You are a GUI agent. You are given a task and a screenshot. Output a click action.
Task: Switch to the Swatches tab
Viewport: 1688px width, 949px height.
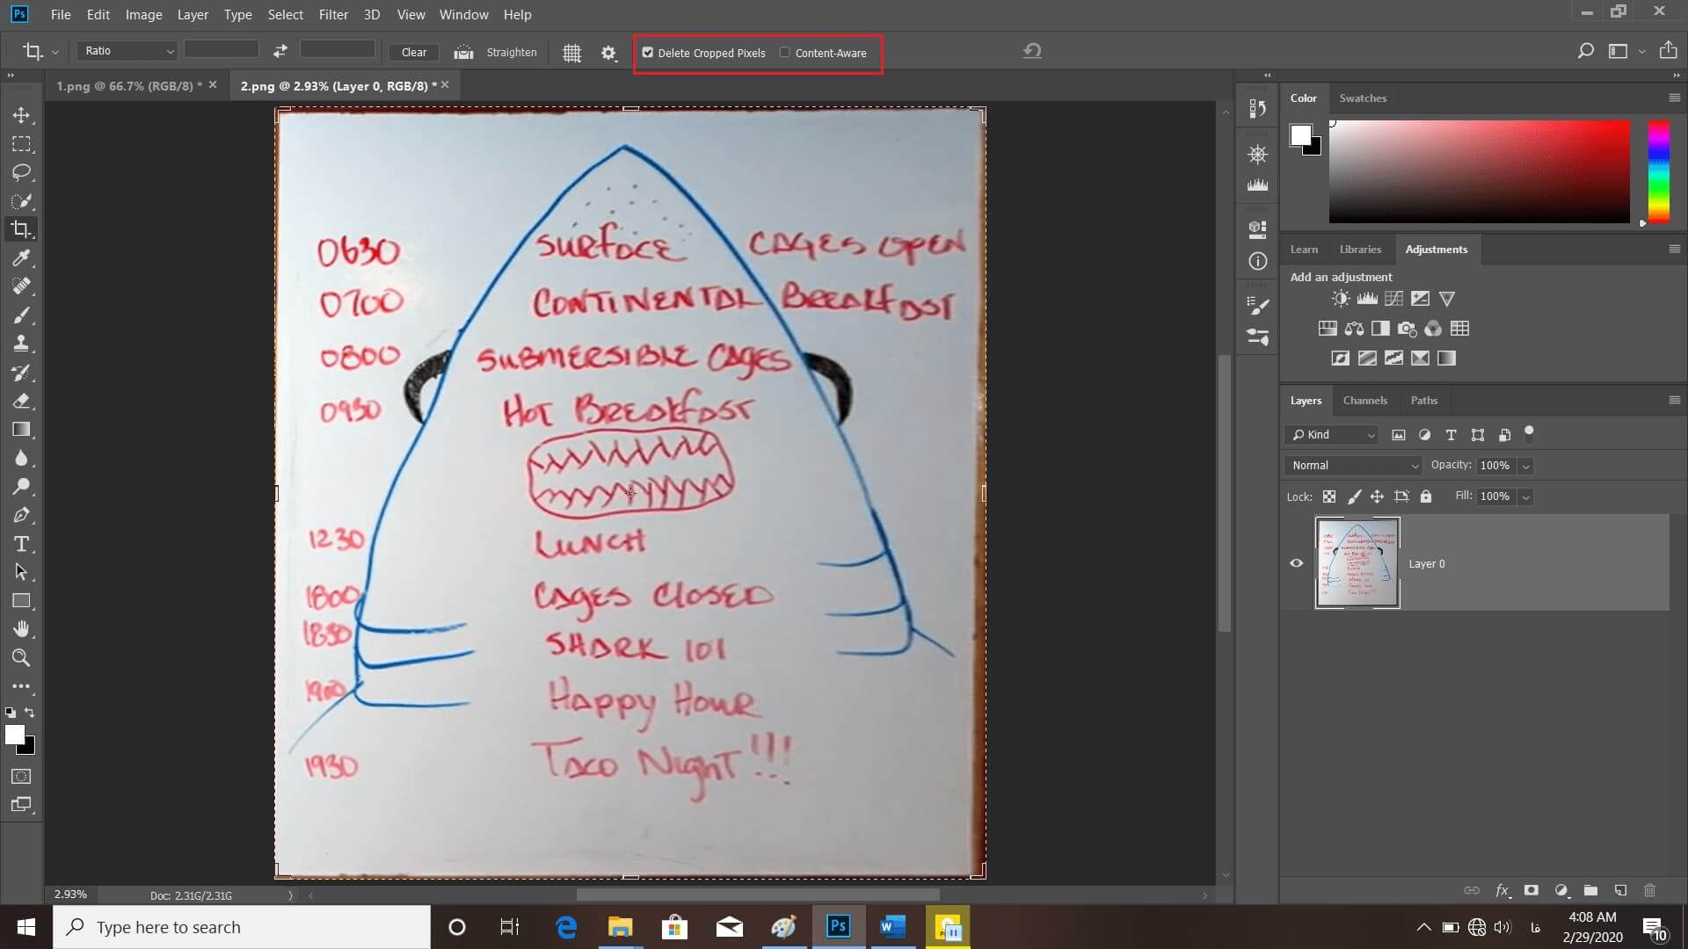pyautogui.click(x=1363, y=98)
